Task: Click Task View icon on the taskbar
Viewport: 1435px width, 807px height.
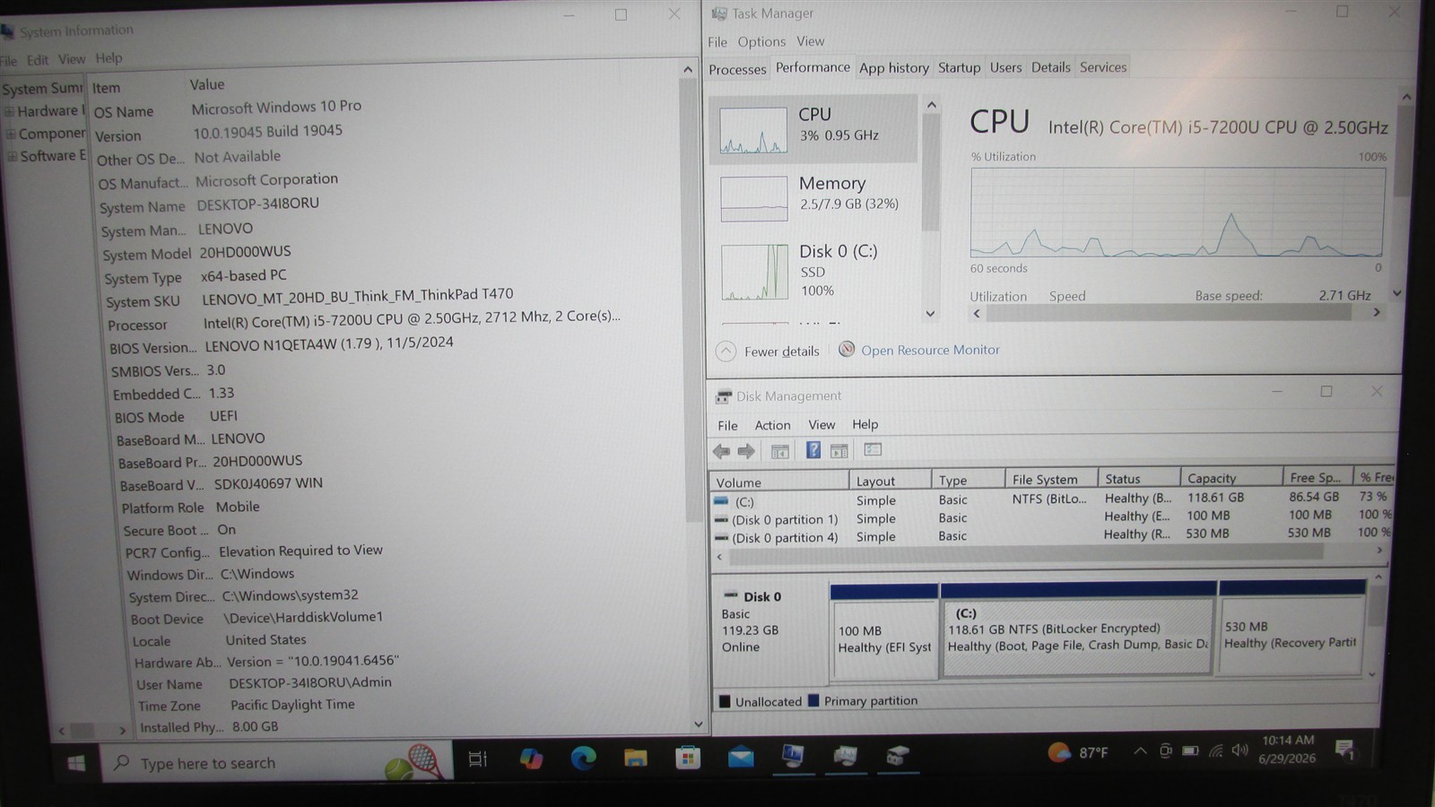Action: [478, 759]
